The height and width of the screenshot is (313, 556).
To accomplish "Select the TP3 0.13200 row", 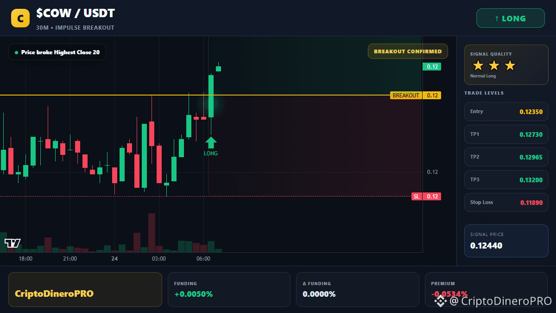I will coord(506,179).
